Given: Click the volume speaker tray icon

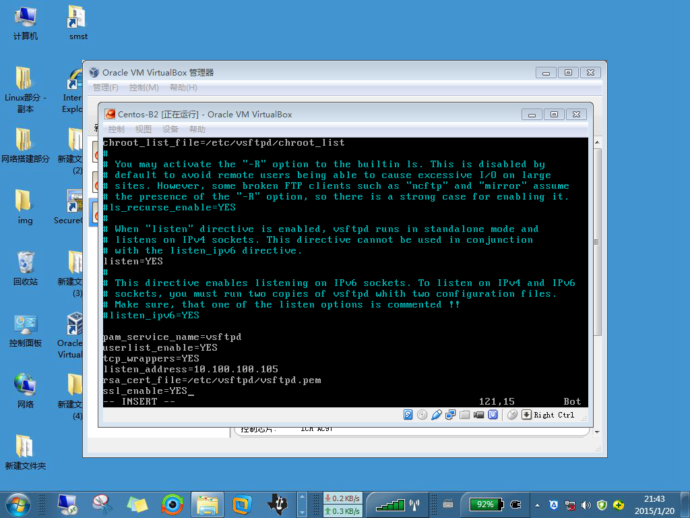Looking at the screenshot, I should click(x=586, y=505).
